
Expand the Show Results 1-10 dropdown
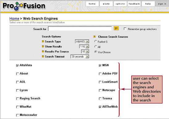(84, 46)
